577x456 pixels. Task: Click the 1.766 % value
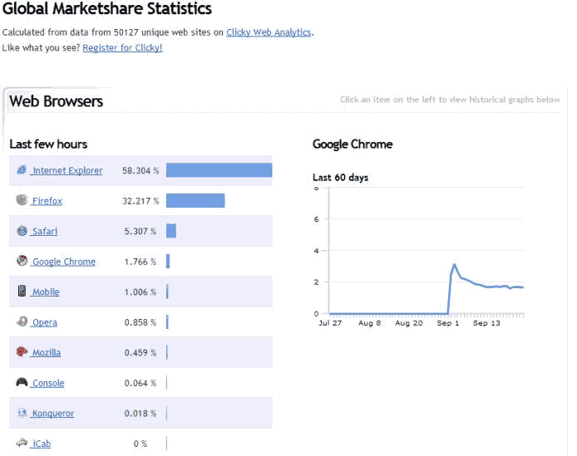pyautogui.click(x=141, y=262)
